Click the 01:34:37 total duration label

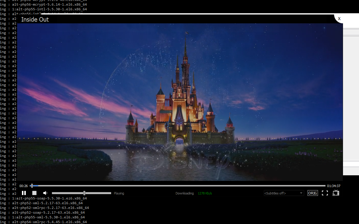[334, 186]
